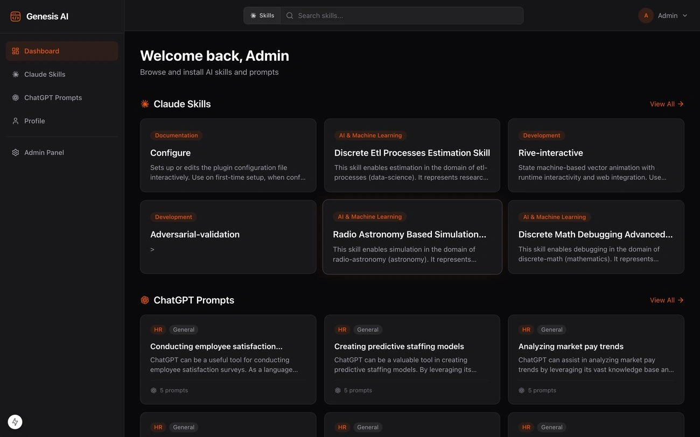Click the Development tag on Rive-interactive card
Image resolution: width=700 pixels, height=437 pixels.
(542, 136)
